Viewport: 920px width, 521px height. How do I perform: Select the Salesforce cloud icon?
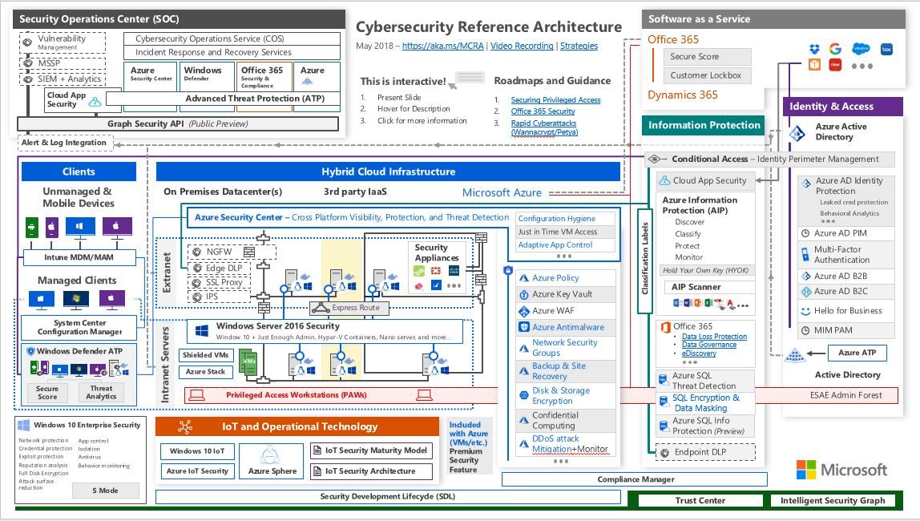(861, 50)
